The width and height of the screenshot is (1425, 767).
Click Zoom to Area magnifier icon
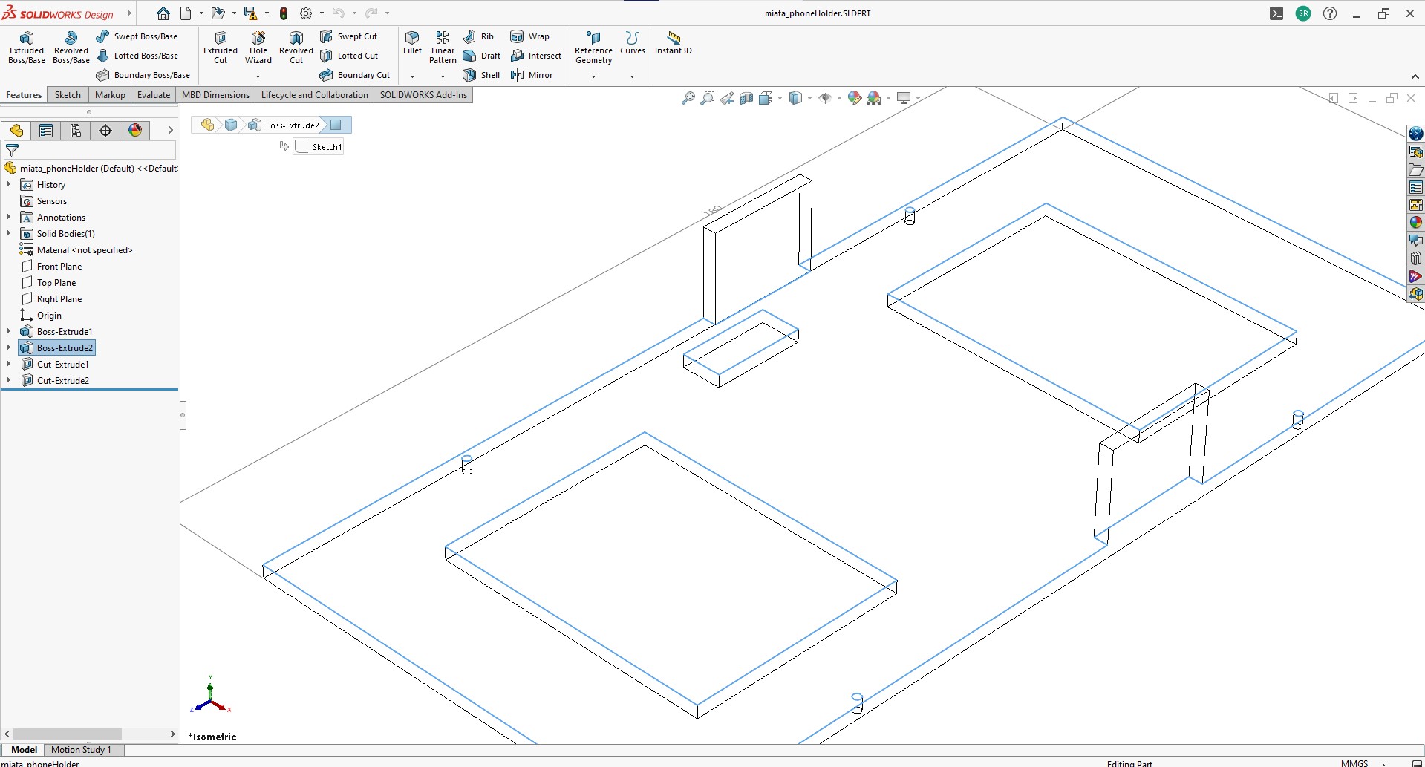click(x=708, y=98)
